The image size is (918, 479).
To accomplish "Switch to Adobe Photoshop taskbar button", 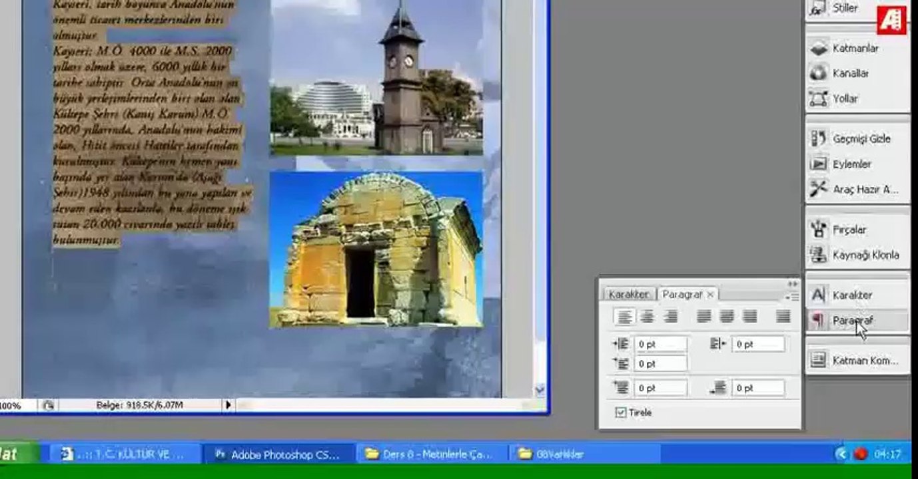I will click(278, 454).
